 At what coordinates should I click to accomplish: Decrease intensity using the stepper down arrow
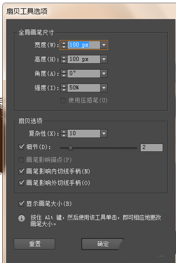[64, 90]
